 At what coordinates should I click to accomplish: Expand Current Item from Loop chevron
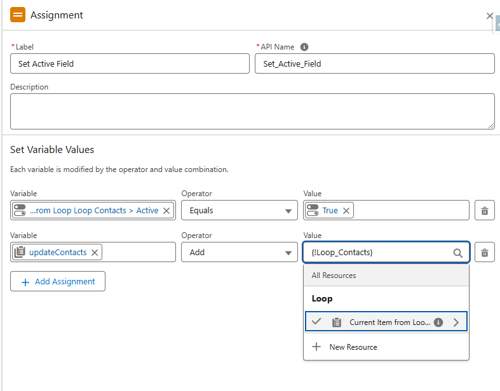456,322
